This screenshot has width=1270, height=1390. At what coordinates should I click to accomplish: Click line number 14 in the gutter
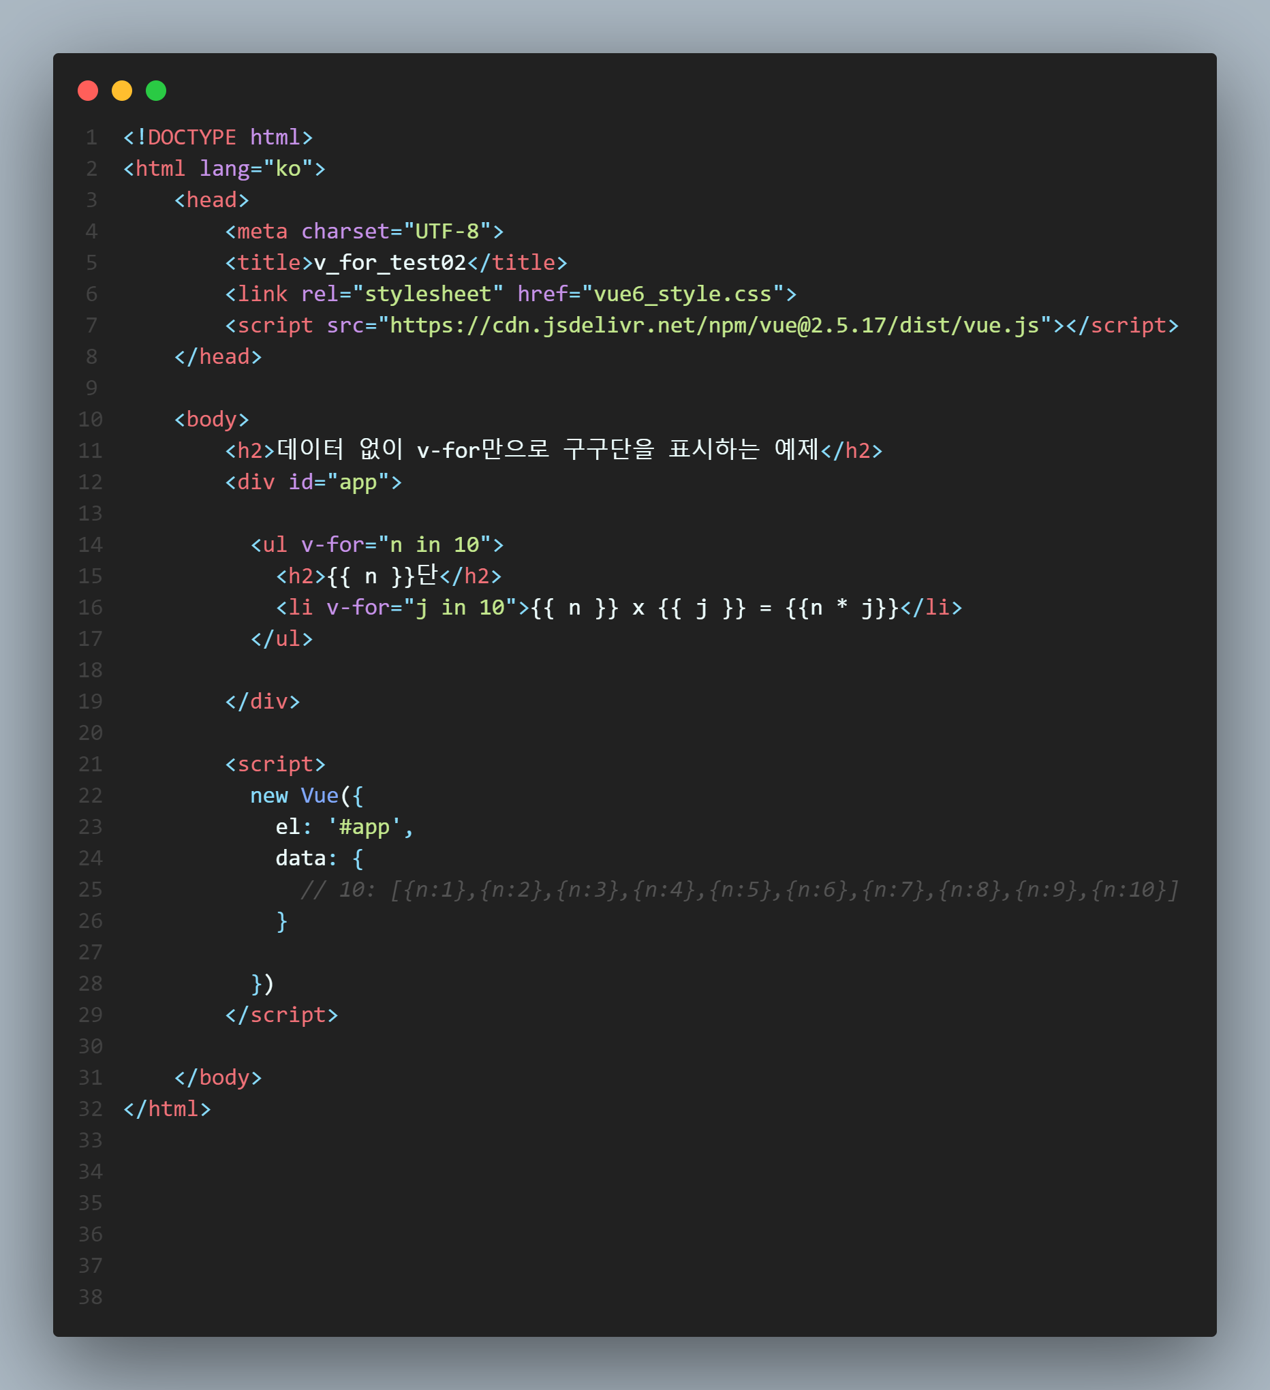91,545
